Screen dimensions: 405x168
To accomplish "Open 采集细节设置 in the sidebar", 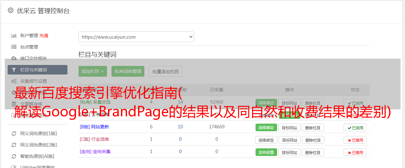I will (34, 81).
